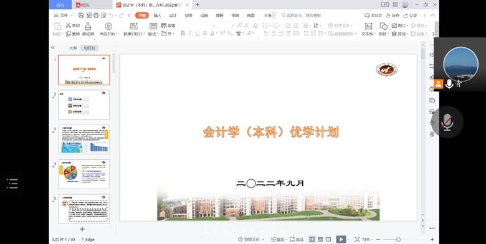Toggle normal view mode in status bar
Image resolution: width=486 pixels, height=244 pixels.
[x=312, y=240]
